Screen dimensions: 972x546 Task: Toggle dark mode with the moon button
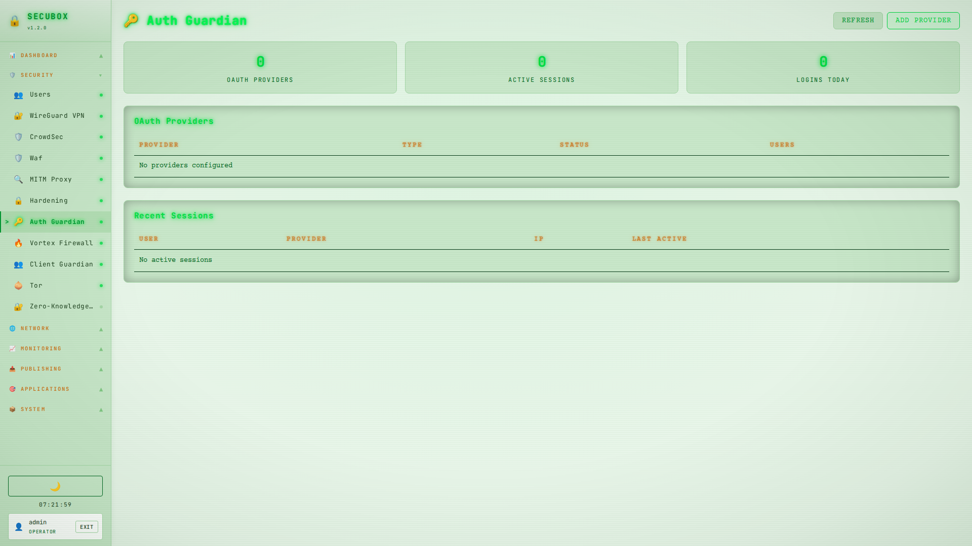tap(55, 486)
